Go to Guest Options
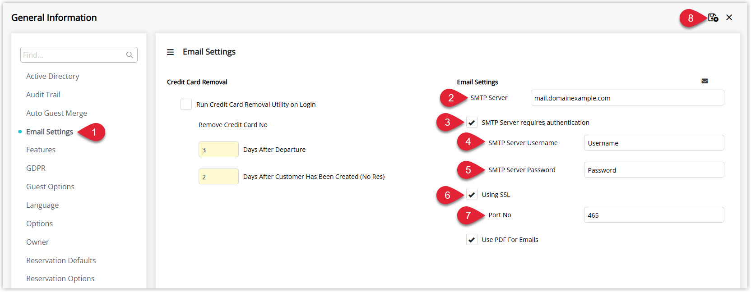Screen dimensions: 751x292 [x=50, y=187]
